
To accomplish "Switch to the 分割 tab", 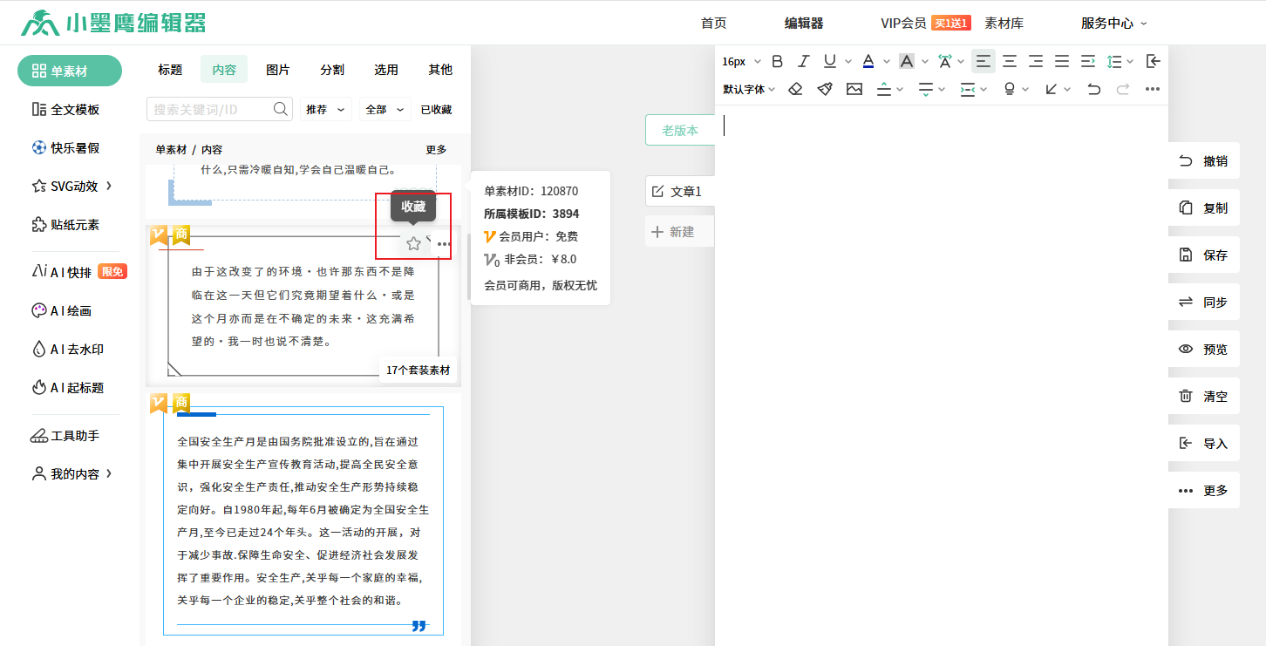I will pos(332,70).
